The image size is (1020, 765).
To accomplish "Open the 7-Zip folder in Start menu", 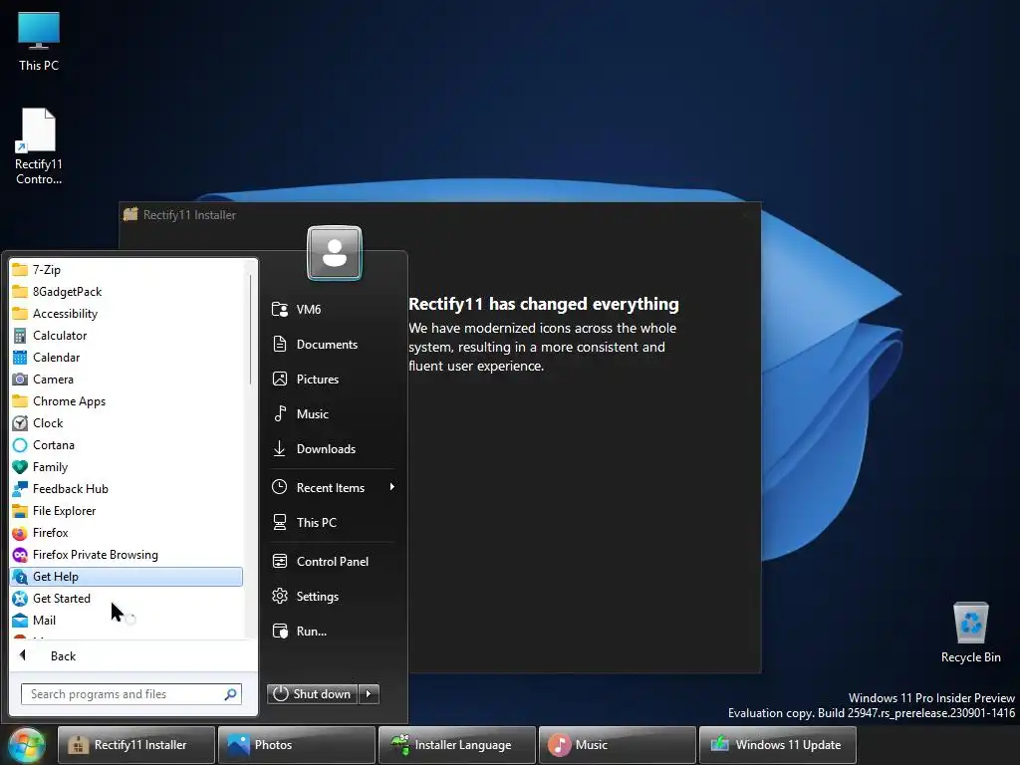I will click(x=127, y=269).
